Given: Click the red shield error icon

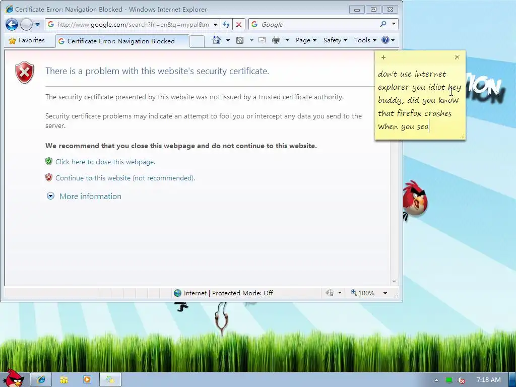Looking at the screenshot, I should click(x=25, y=72).
